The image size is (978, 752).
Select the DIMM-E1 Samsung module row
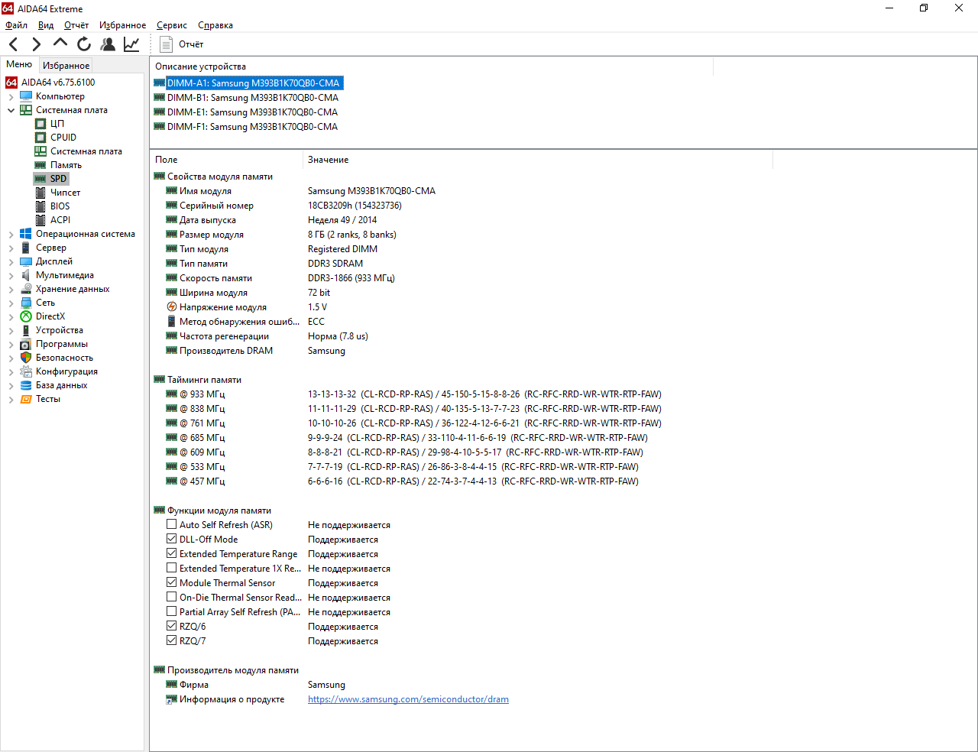click(x=252, y=112)
